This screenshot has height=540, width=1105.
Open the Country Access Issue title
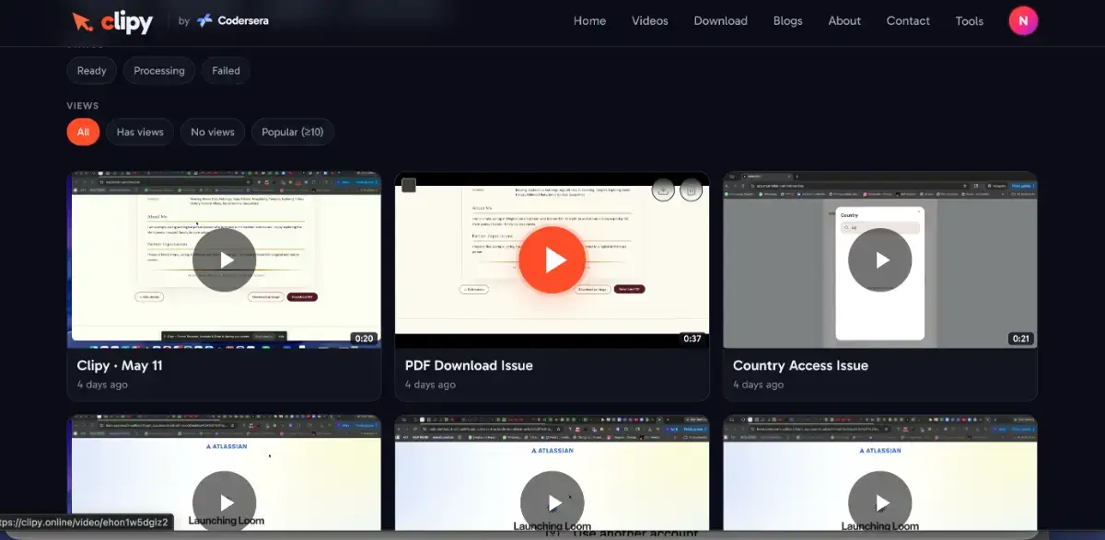pyautogui.click(x=800, y=365)
